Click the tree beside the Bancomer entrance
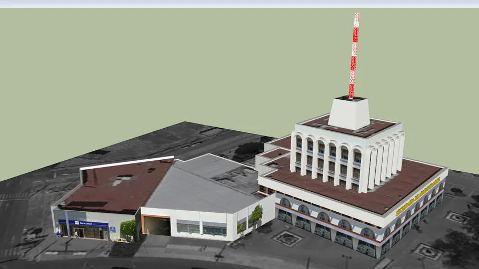This screenshot has width=479, height=269. tap(128, 229)
